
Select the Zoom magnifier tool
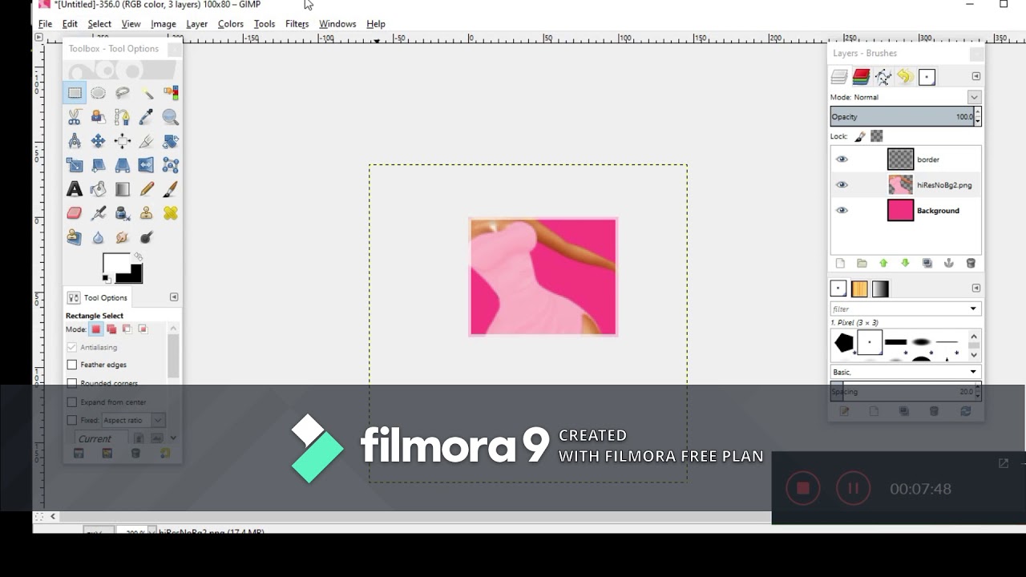pyautogui.click(x=170, y=117)
